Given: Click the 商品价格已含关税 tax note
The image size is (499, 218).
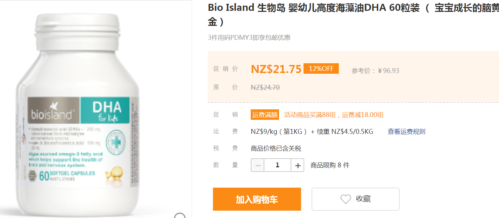Looking at the screenshot, I should point(276,148).
